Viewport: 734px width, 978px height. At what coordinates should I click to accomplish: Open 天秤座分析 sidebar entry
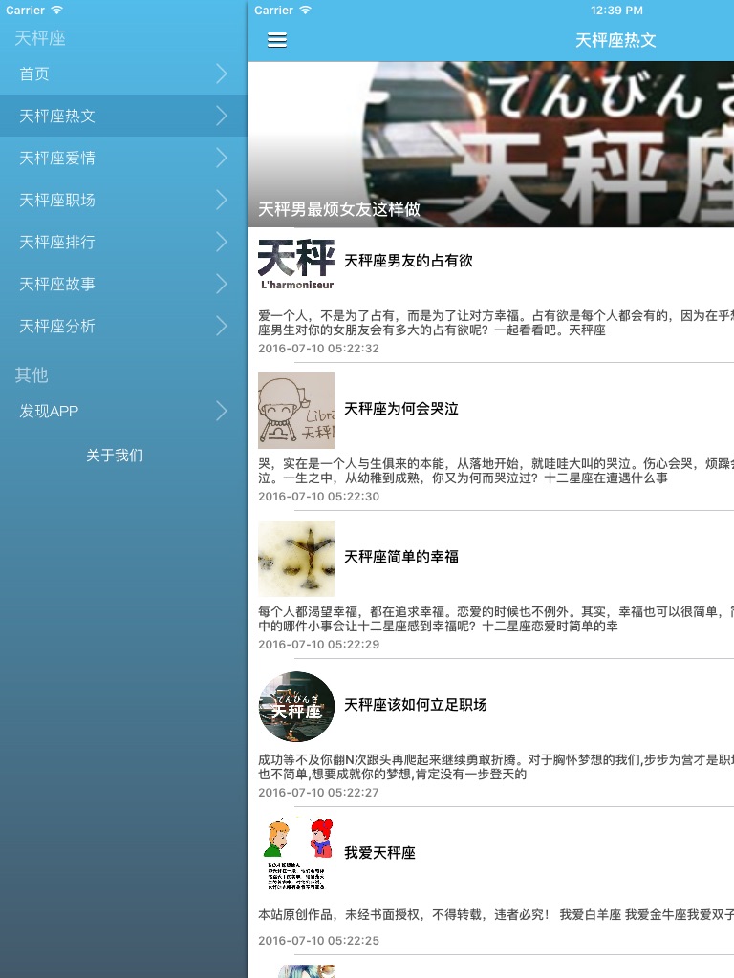coord(57,326)
